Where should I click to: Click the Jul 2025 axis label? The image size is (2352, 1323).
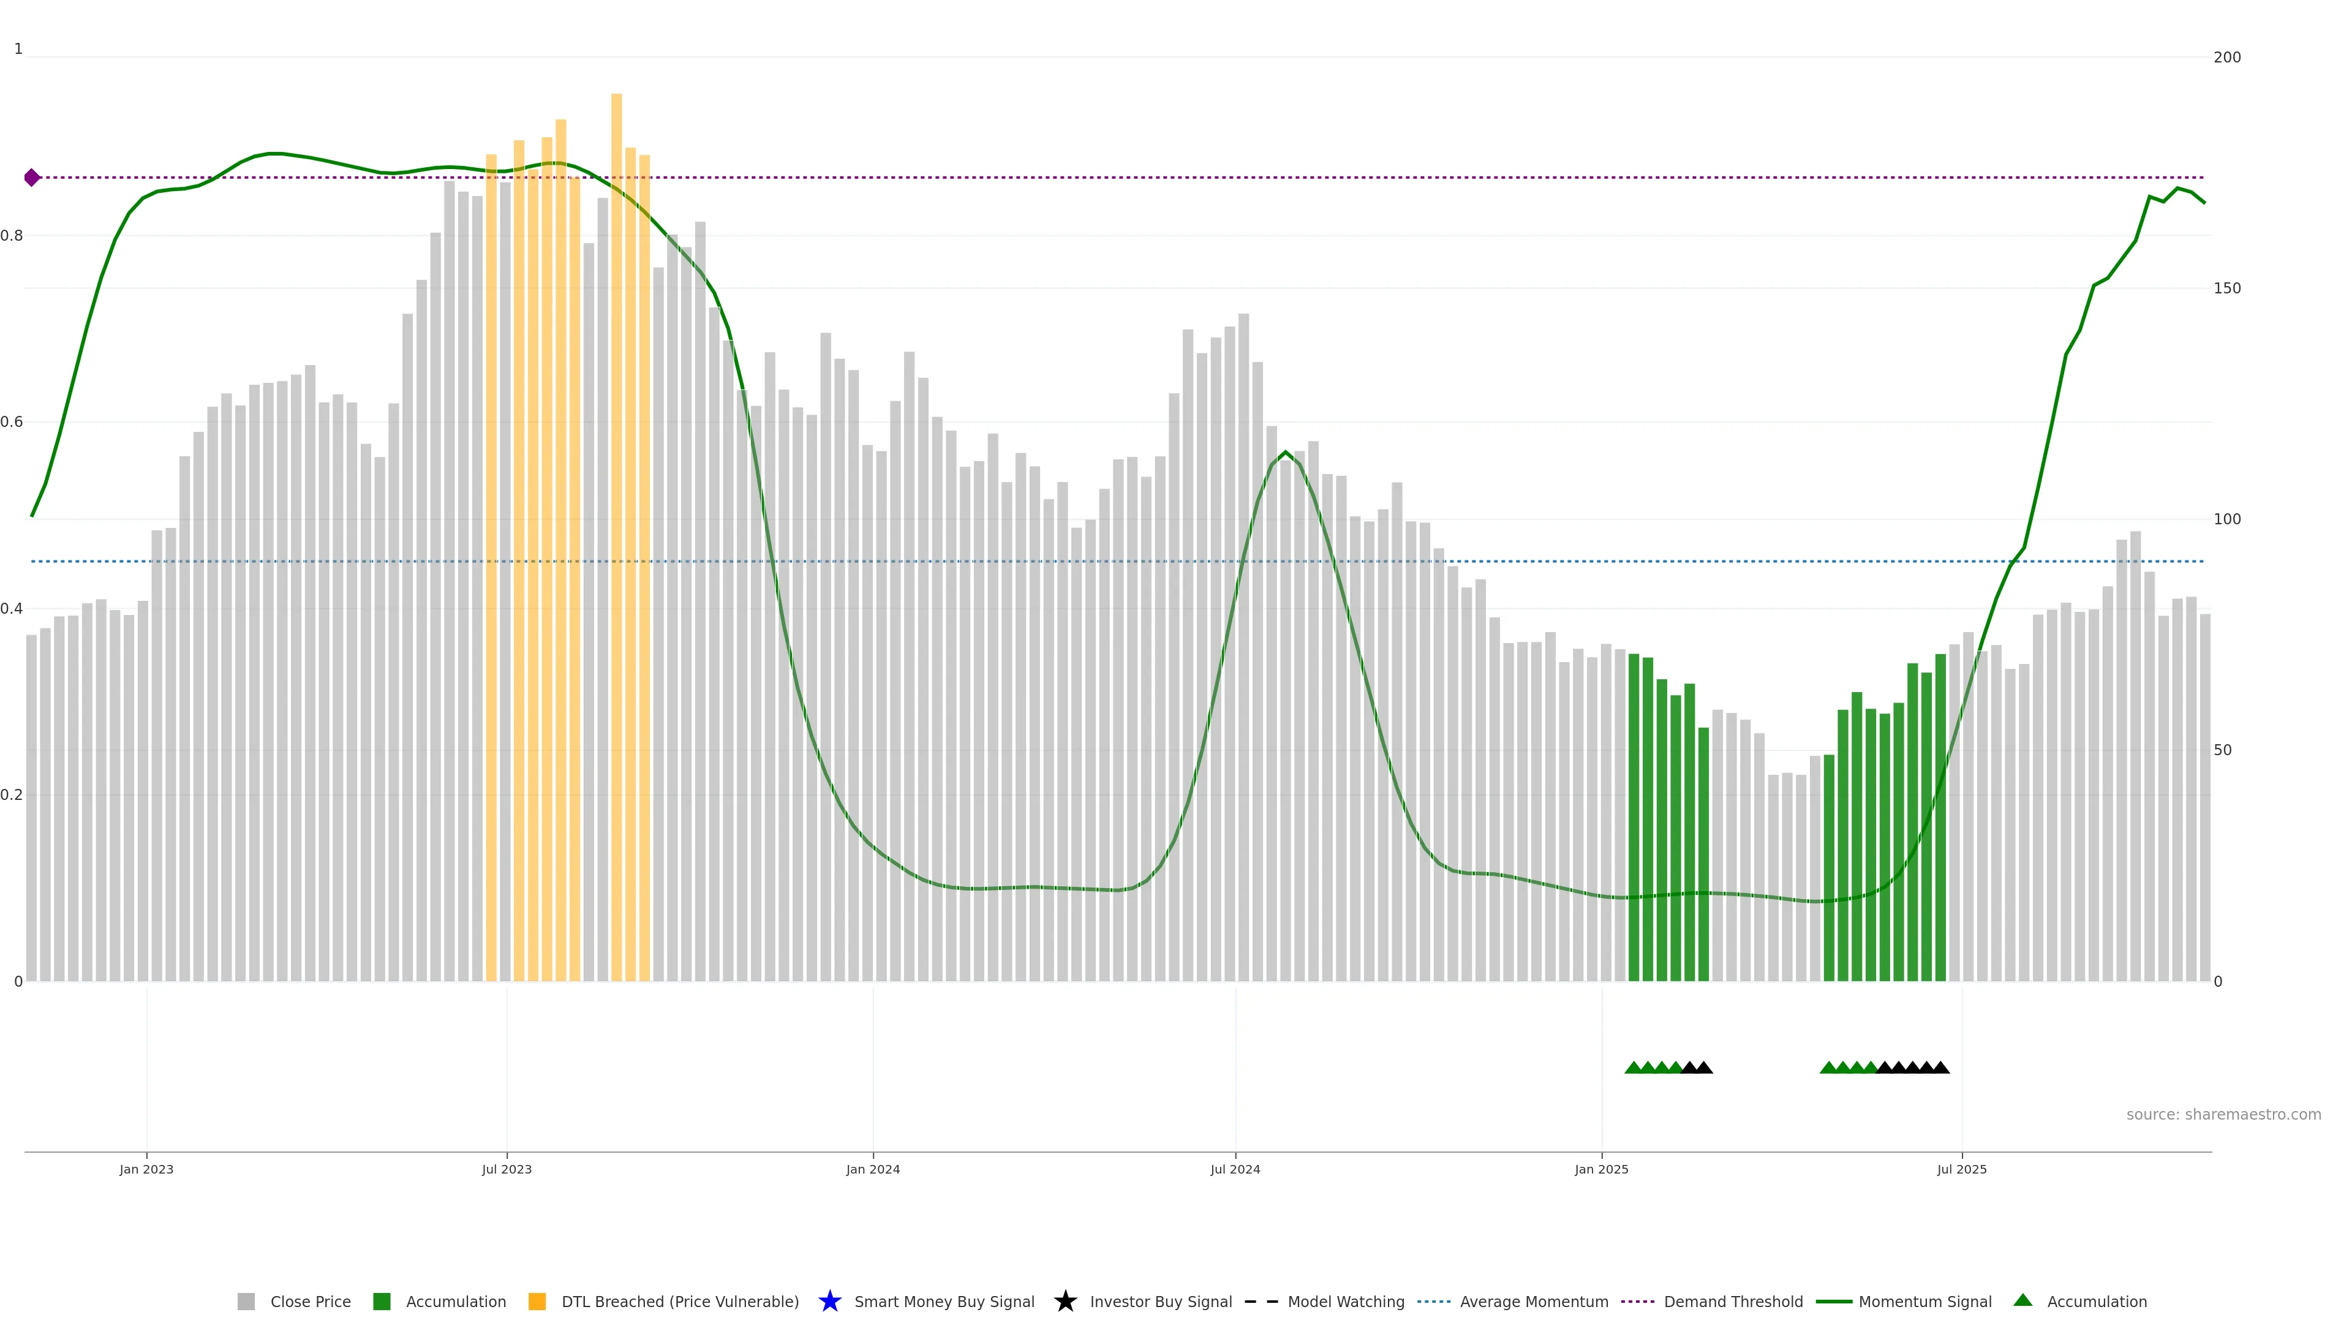[x=1961, y=1169]
